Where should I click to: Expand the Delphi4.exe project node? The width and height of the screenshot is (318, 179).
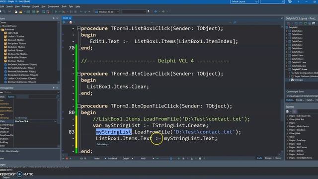coord(287,31)
